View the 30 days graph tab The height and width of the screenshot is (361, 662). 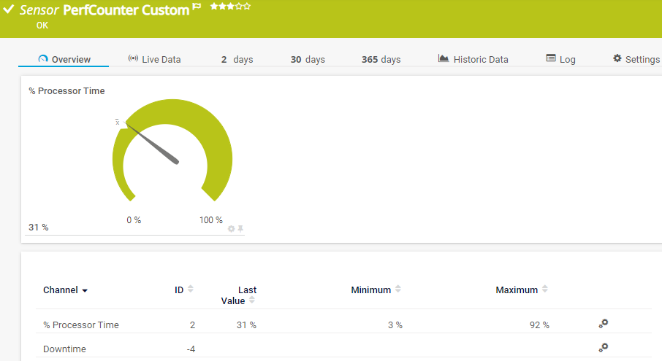coord(308,59)
